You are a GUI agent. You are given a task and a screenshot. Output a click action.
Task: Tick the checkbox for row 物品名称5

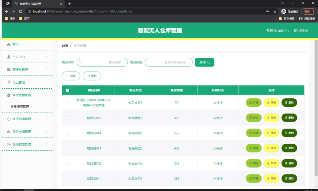67,118
